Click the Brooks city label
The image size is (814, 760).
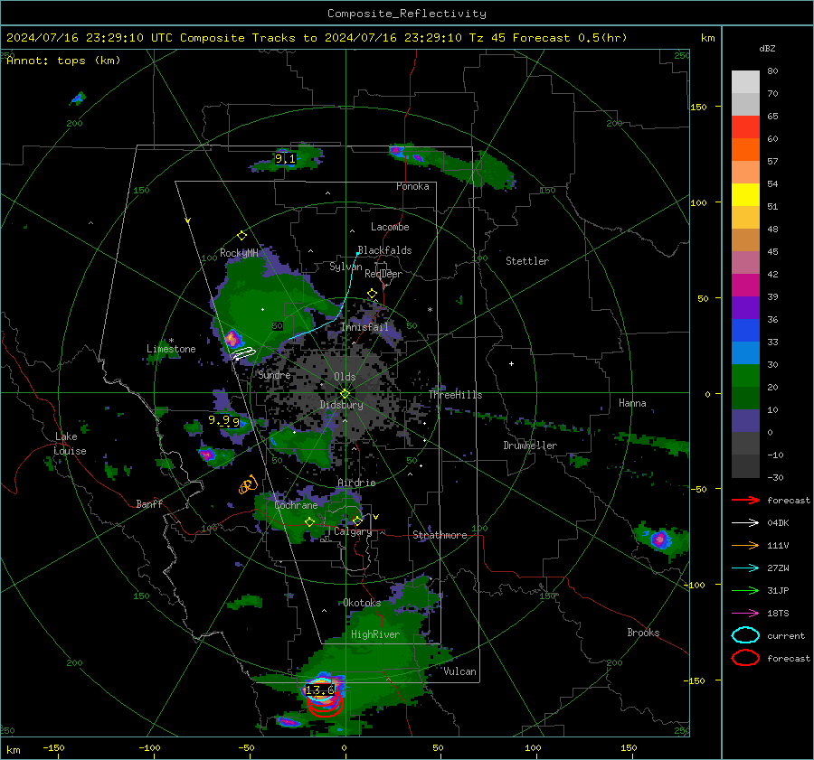tap(643, 633)
